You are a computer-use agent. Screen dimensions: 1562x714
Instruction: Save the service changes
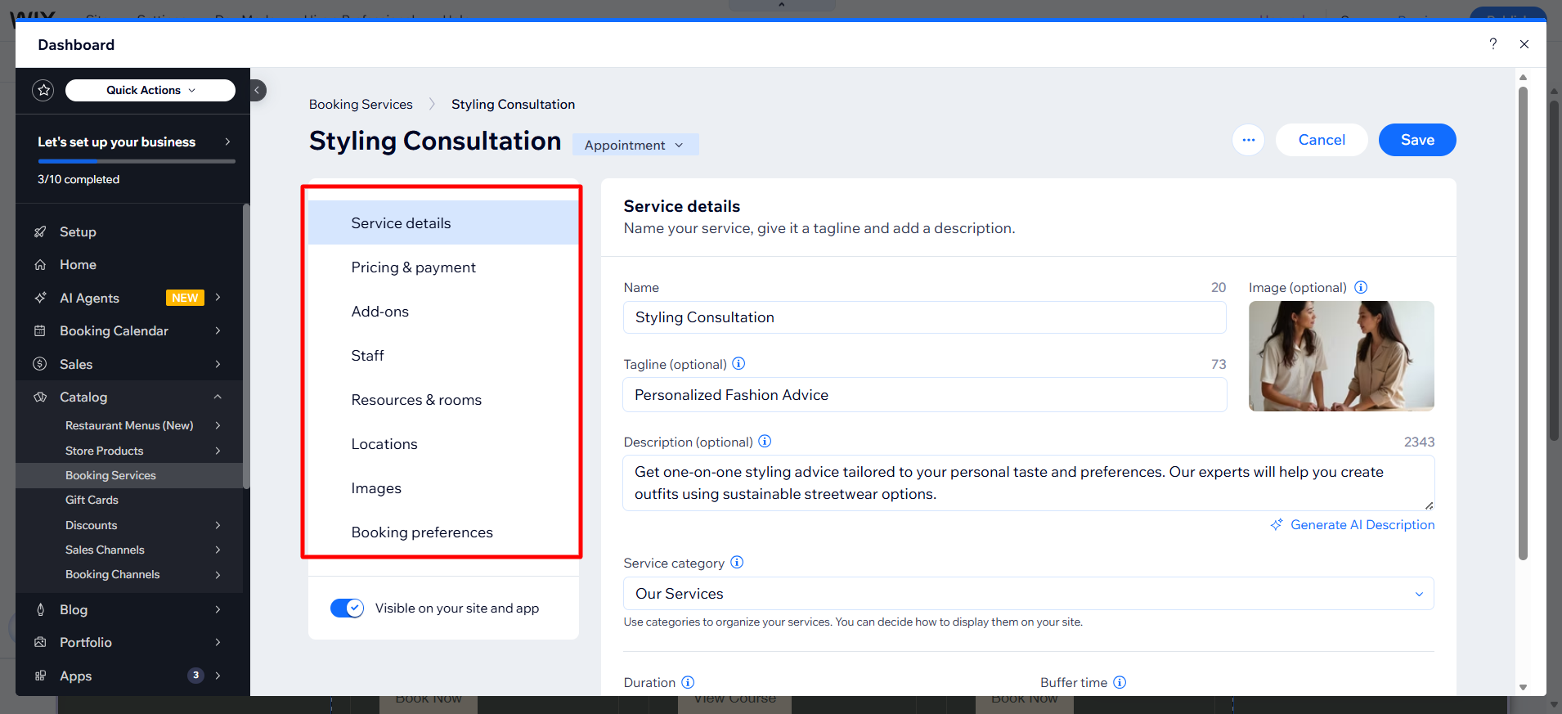(x=1417, y=140)
